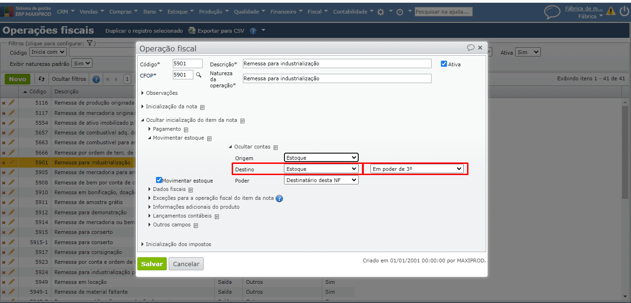The width and height of the screenshot is (631, 303).
Task: Click the CFOP search magnifier icon
Action: pyautogui.click(x=199, y=75)
